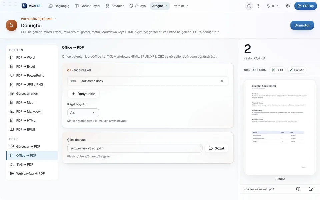Run OCR as next step
Screen dimensions: 320x200
pyautogui.click(x=277, y=70)
